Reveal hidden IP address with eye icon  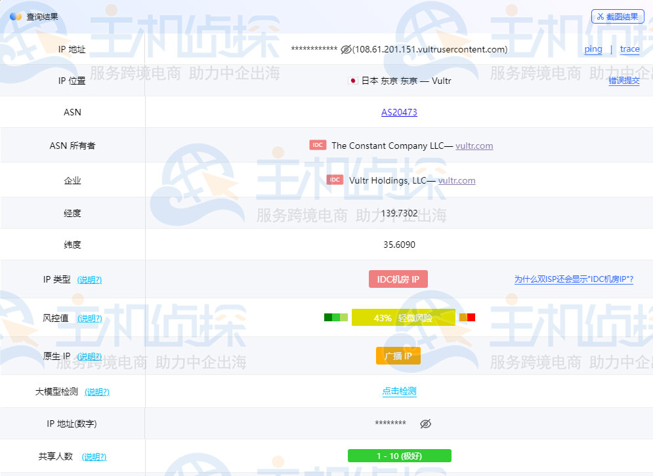click(346, 50)
